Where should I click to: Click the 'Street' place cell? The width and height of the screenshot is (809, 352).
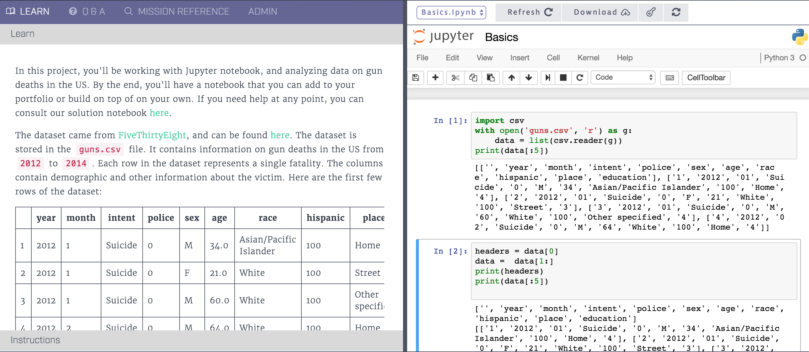367,273
